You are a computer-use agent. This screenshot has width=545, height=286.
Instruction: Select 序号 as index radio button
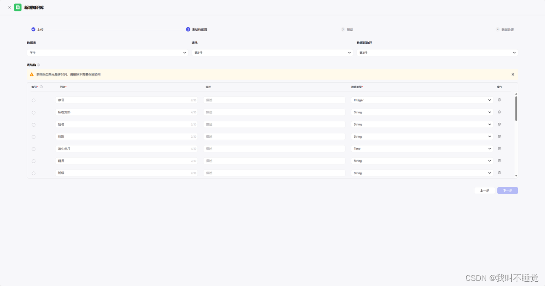click(34, 101)
